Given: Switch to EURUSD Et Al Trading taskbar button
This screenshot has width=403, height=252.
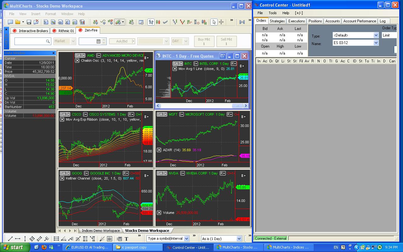Looking at the screenshot, I should (87, 247).
